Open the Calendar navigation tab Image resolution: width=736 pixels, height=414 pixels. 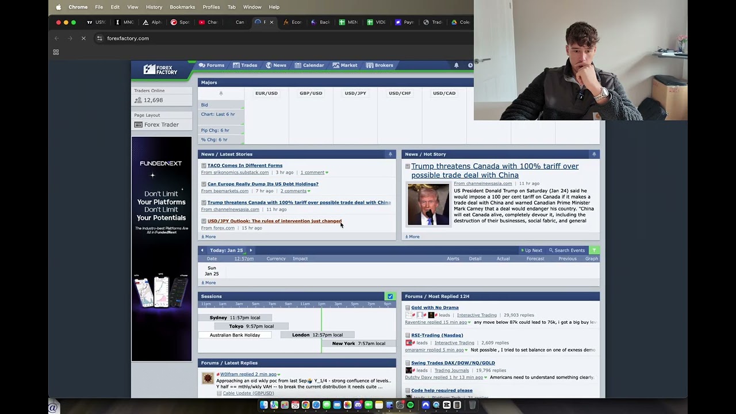coord(309,65)
